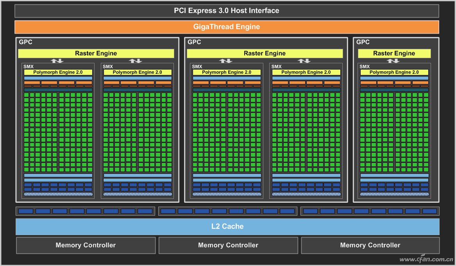This screenshot has width=456, height=266.
Task: Click the Raster Engine in the middle GPC
Action: tap(265, 54)
